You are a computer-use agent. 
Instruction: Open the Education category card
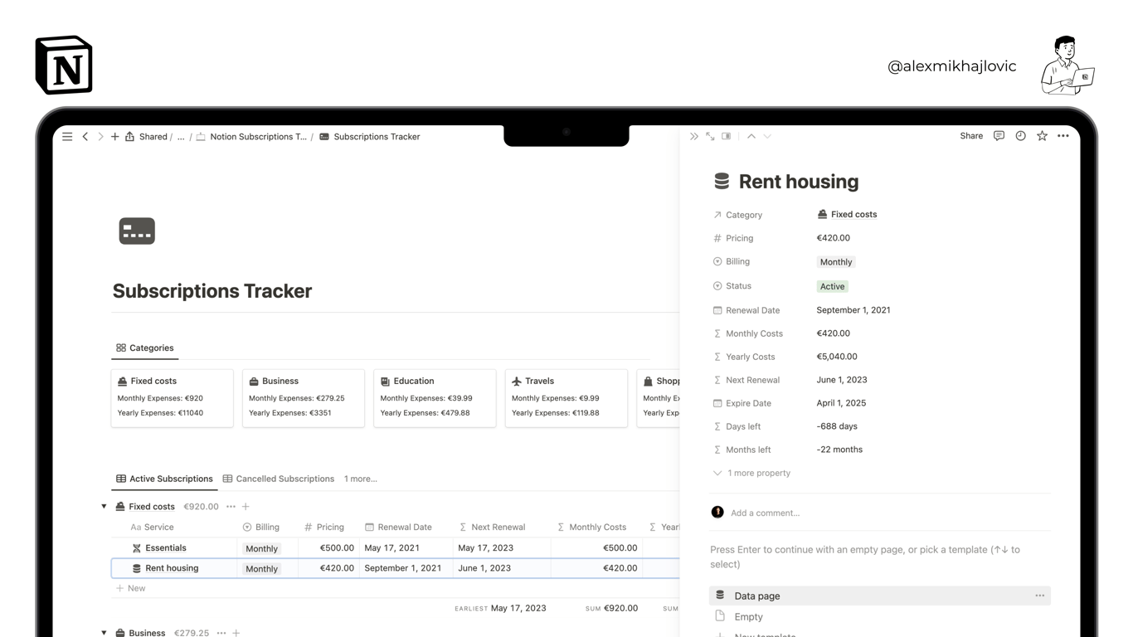tap(435, 398)
